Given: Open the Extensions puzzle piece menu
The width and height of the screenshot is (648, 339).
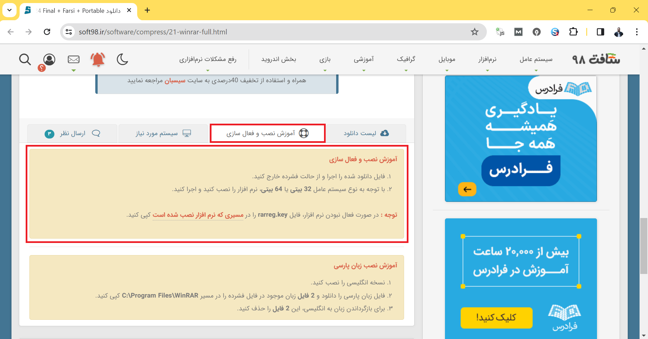Looking at the screenshot, I should pos(573,32).
